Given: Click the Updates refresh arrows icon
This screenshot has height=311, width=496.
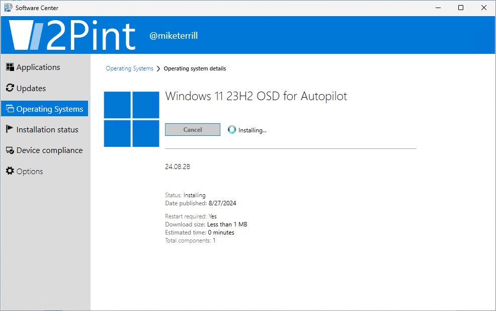Looking at the screenshot, I should (10, 88).
